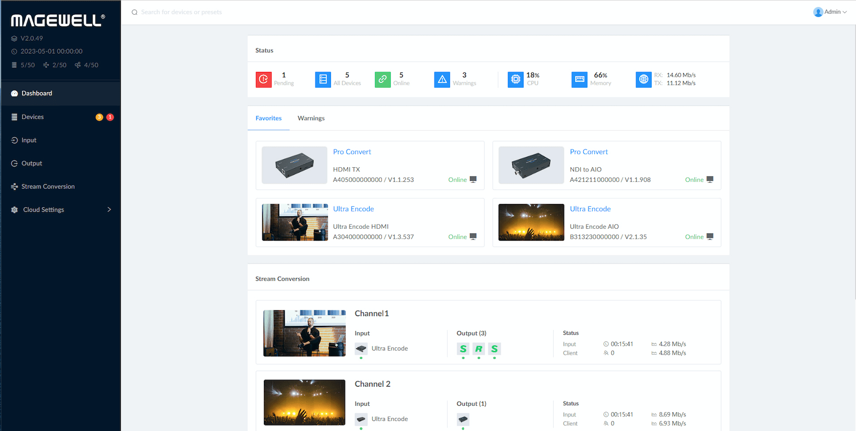The width and height of the screenshot is (856, 431).
Task: Click the Channel1 preview thumbnail
Action: pyautogui.click(x=304, y=333)
